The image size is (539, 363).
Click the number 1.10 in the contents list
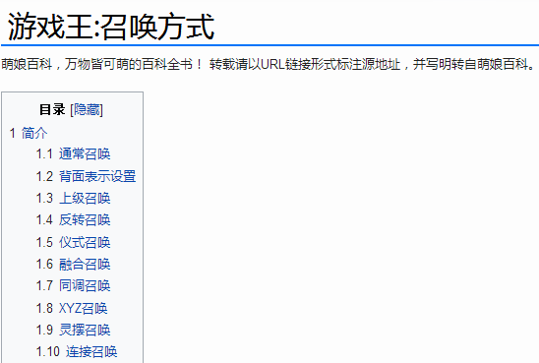[x=48, y=351]
